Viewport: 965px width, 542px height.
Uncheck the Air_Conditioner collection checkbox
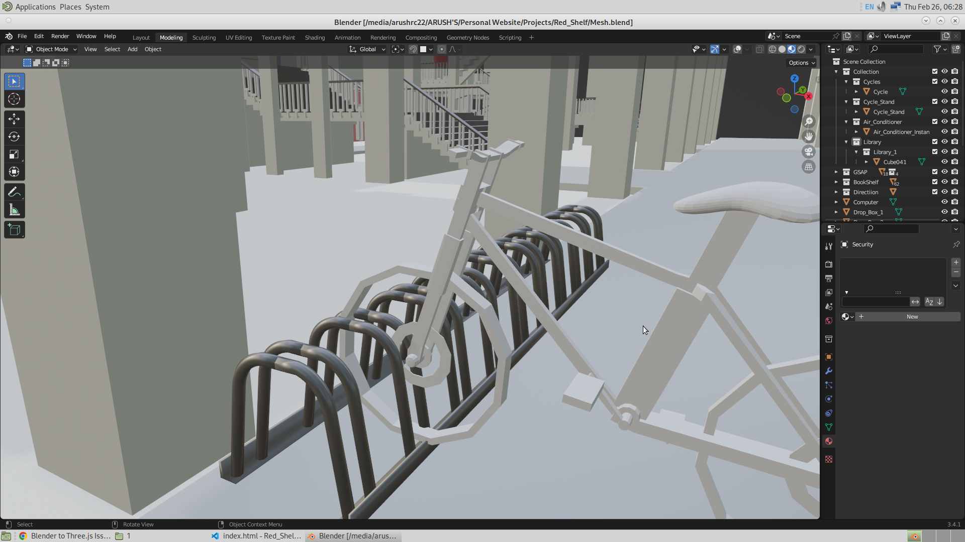point(934,121)
